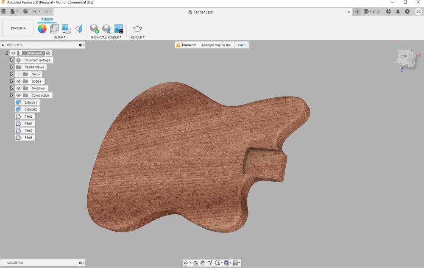Screen dimensions: 424x268
Task: Hide the Construction folder
Action: [x=18, y=95]
